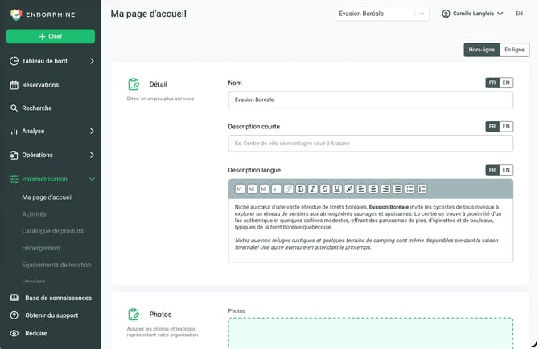Click the Tableau de bord pie icon
This screenshot has width=539, height=349.
[14, 61]
